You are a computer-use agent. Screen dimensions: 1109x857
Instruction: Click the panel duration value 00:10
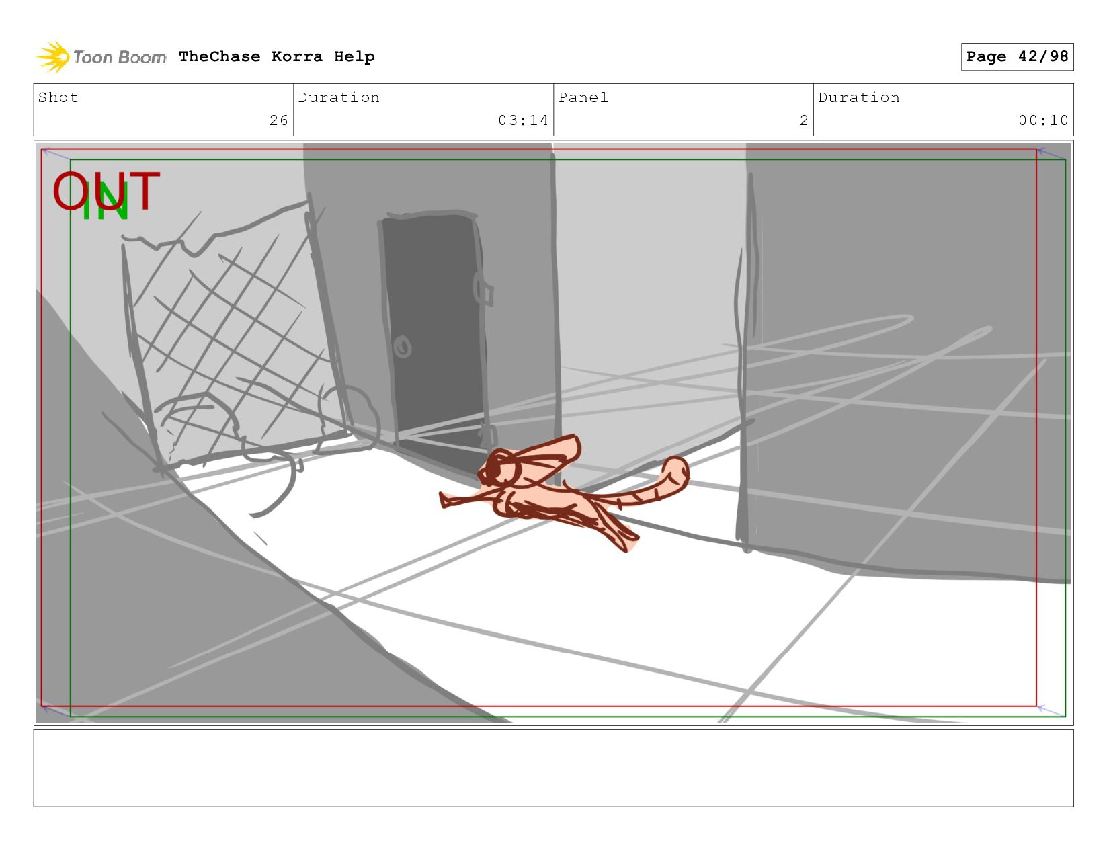coord(1043,120)
